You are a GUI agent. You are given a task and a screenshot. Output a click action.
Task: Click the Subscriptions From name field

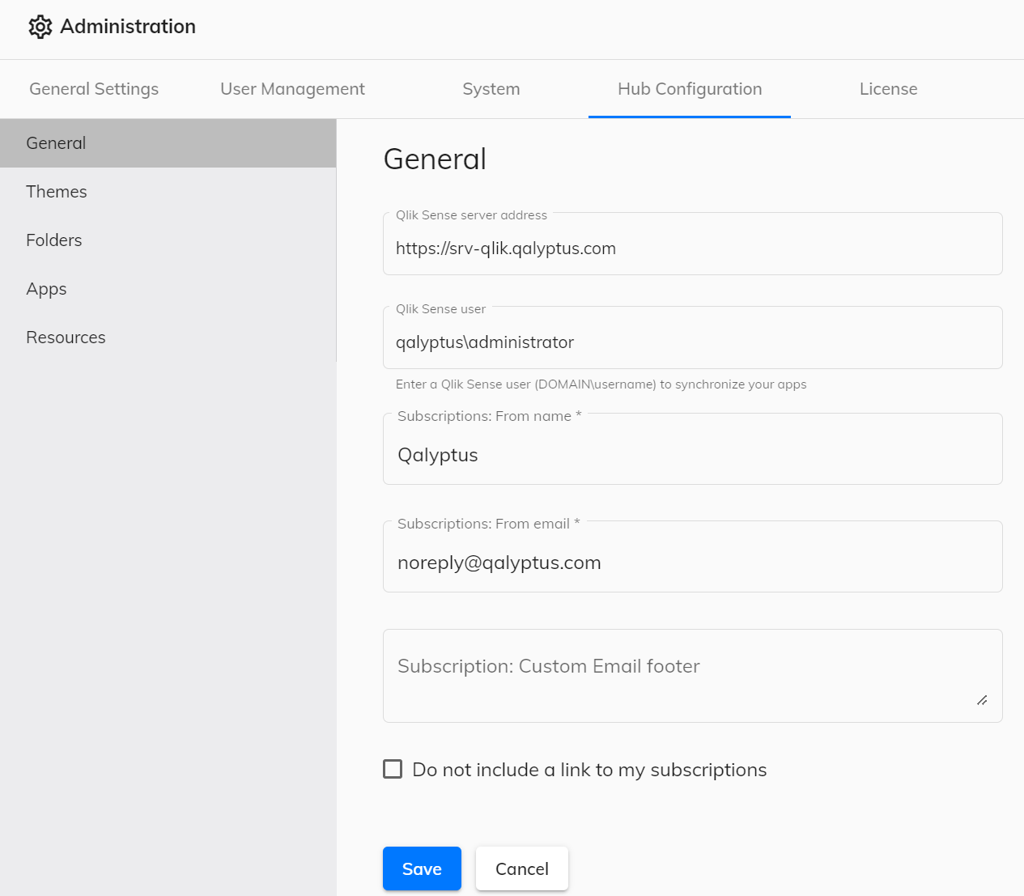(692, 455)
